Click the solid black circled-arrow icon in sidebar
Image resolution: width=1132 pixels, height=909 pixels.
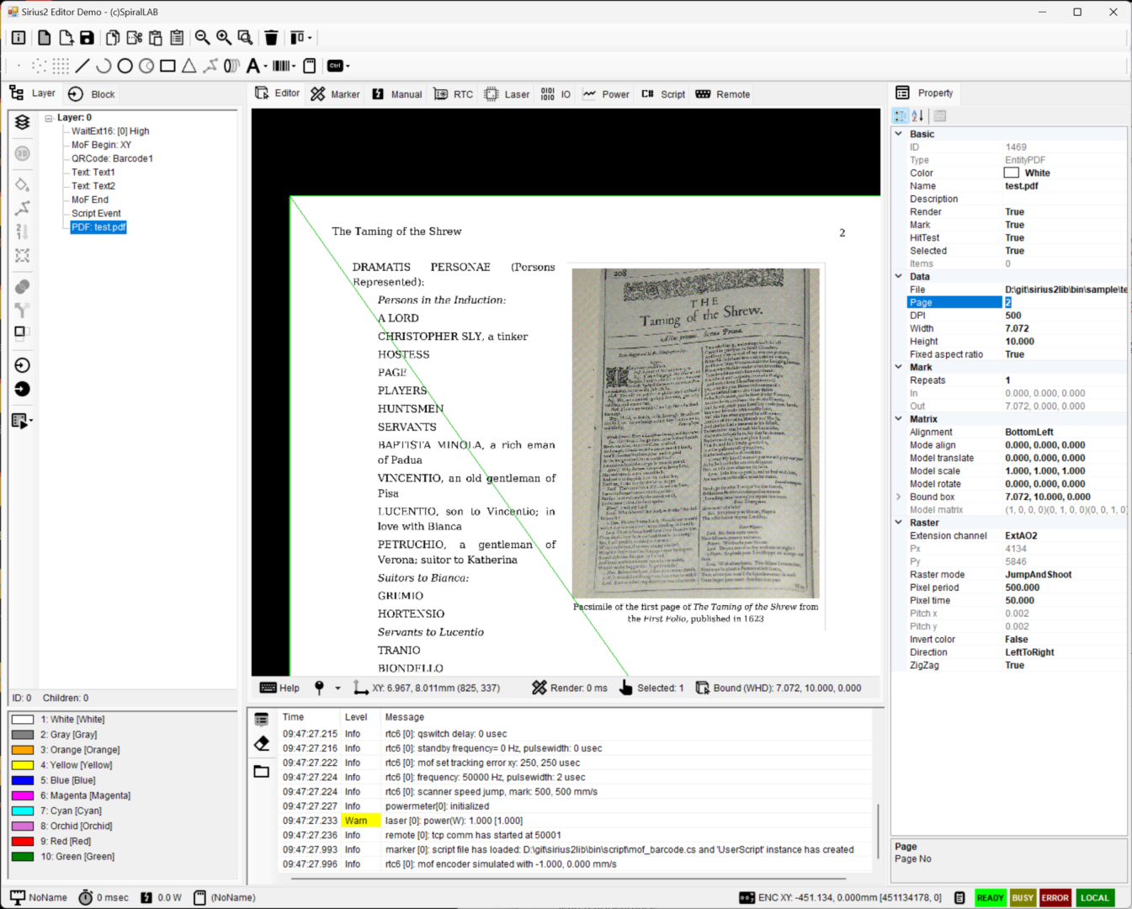[x=23, y=389]
